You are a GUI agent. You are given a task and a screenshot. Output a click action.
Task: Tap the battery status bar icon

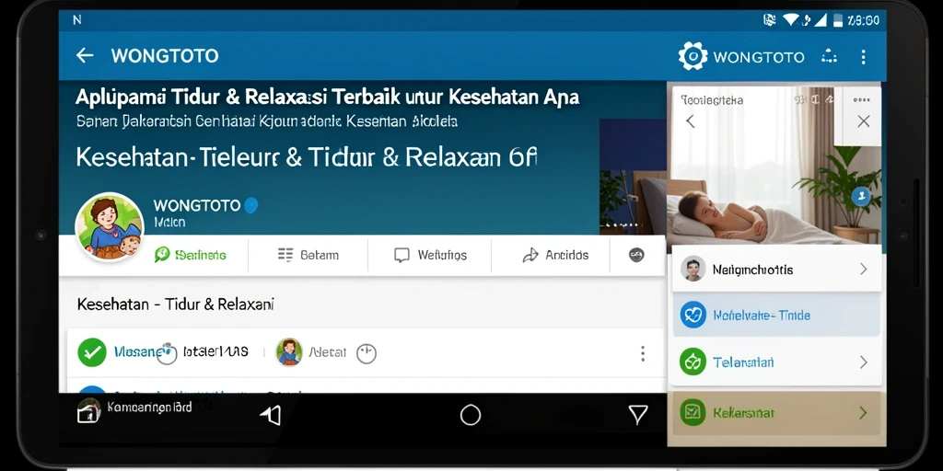pos(838,20)
